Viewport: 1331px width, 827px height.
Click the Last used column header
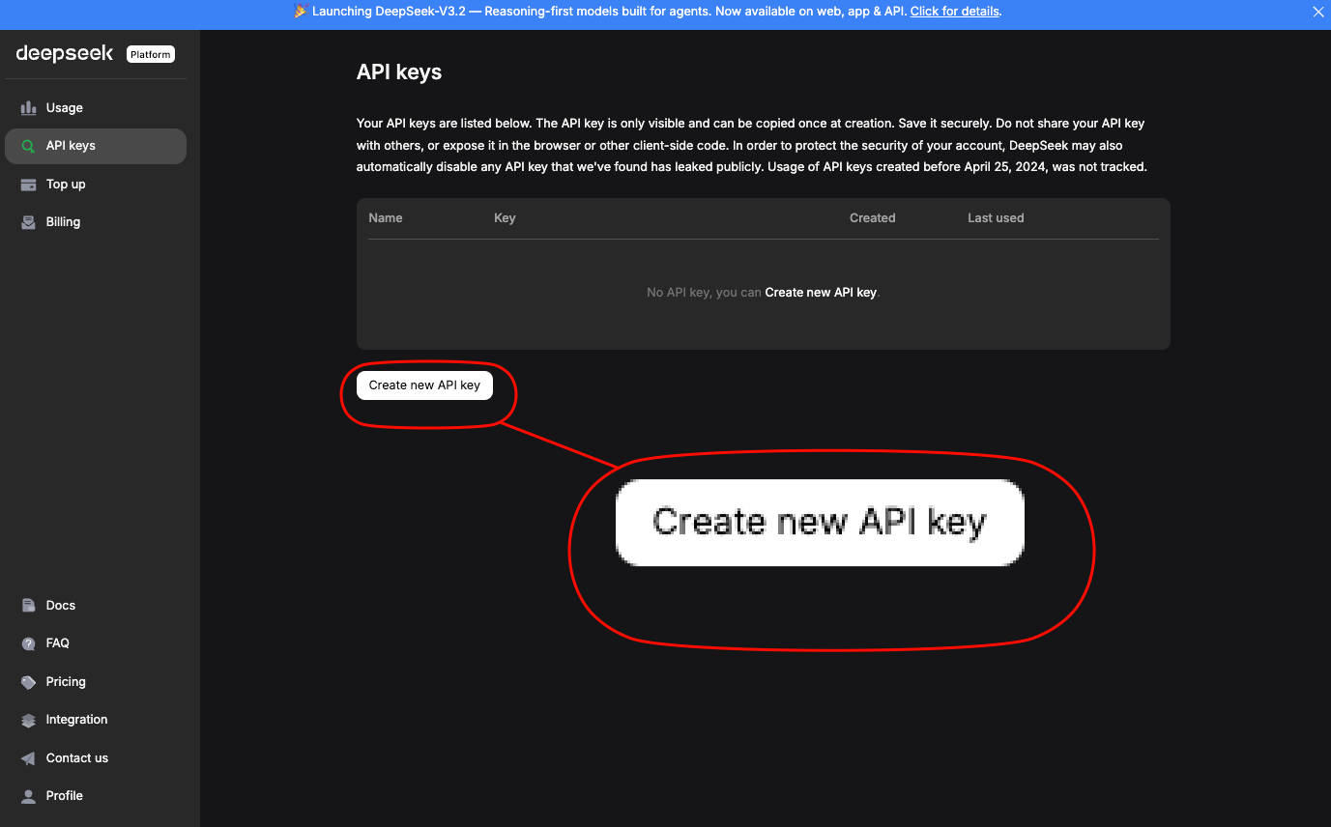(x=995, y=218)
